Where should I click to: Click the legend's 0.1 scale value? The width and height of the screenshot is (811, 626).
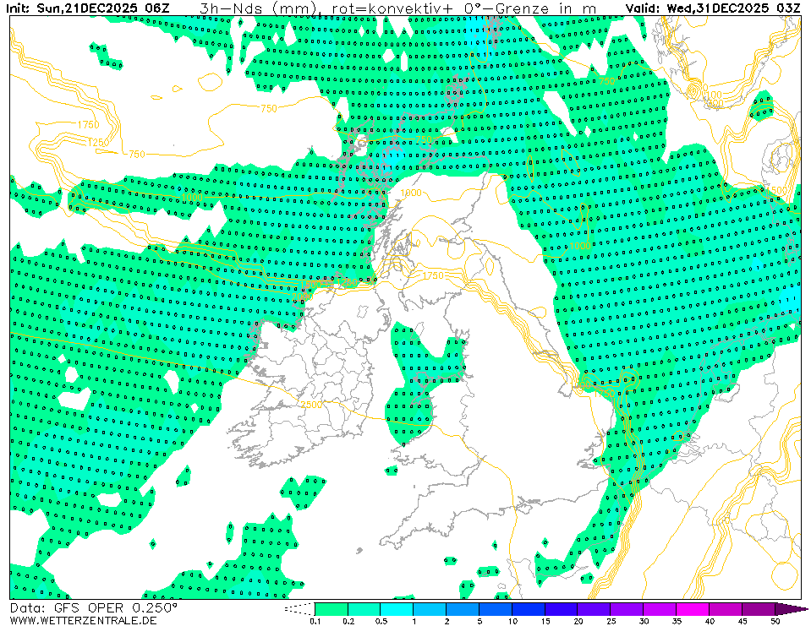315,621
